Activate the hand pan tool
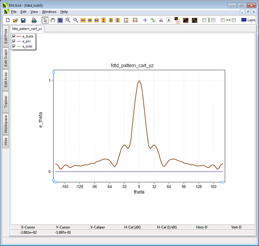 (x=53, y=20)
